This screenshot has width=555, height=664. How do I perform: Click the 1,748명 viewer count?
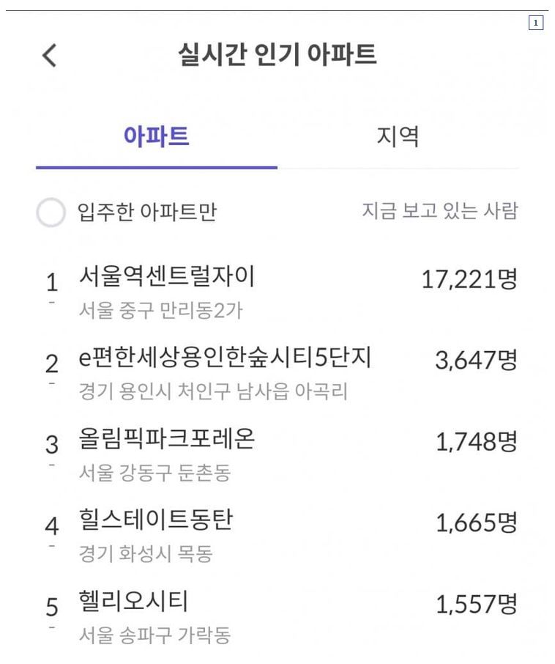(476, 441)
